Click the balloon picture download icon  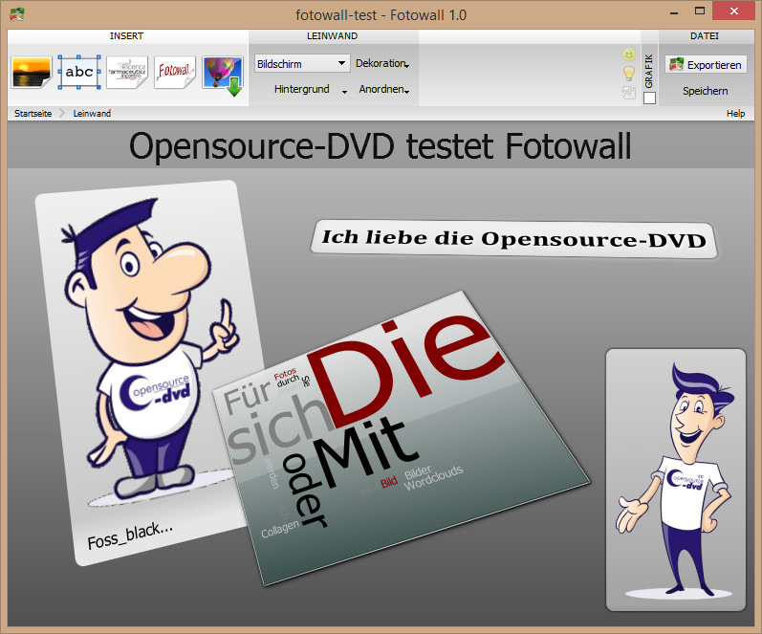[222, 74]
